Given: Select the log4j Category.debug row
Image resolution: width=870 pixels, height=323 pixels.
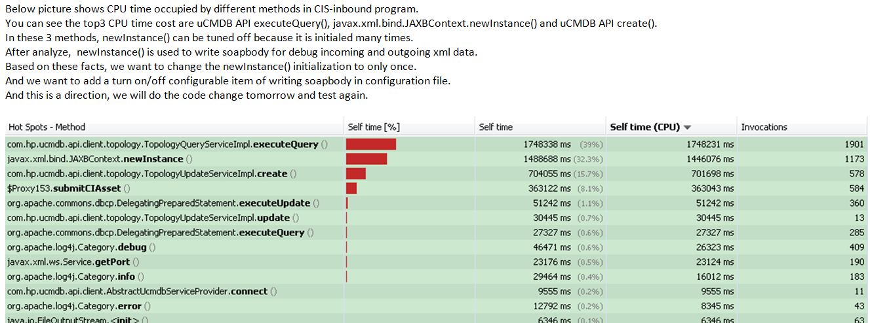Looking at the screenshot, I should click(81, 247).
